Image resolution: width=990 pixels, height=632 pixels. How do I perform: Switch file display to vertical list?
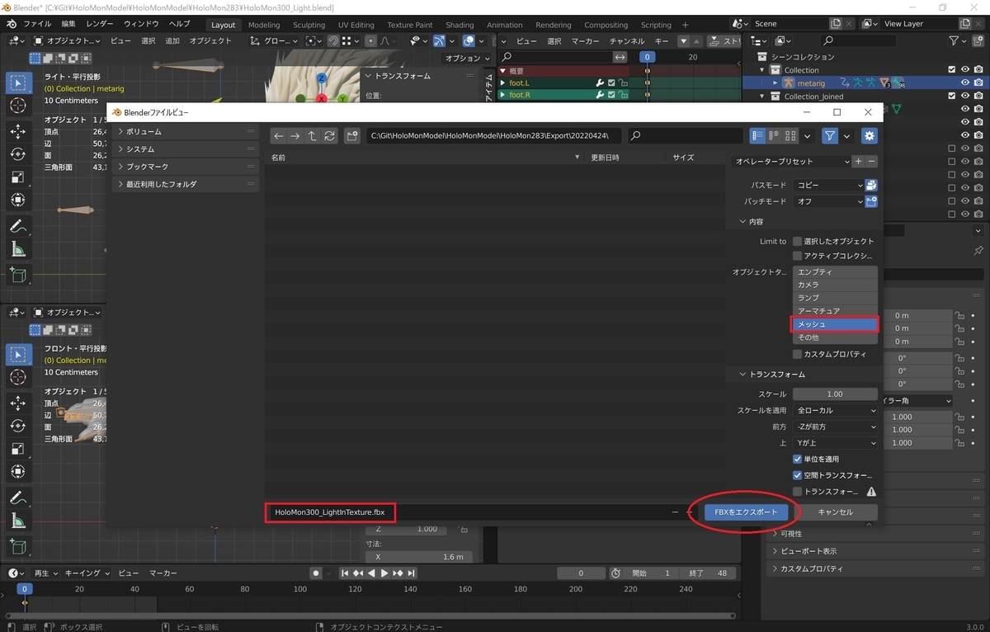[x=757, y=136]
